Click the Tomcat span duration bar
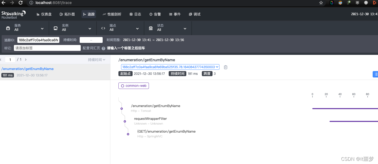 [345, 109]
